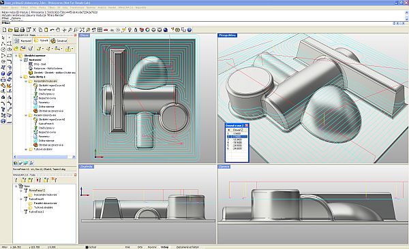Select the pointer arrow tool in left toolbar
Image resolution: width=409 pixels, height=249 pixels.
tap(3, 38)
